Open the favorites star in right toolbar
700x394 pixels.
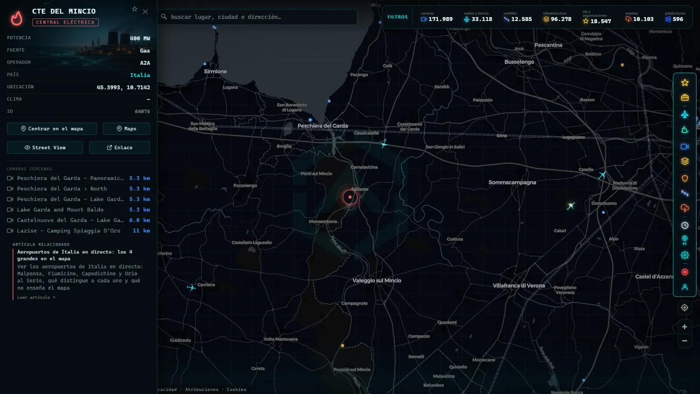click(685, 82)
